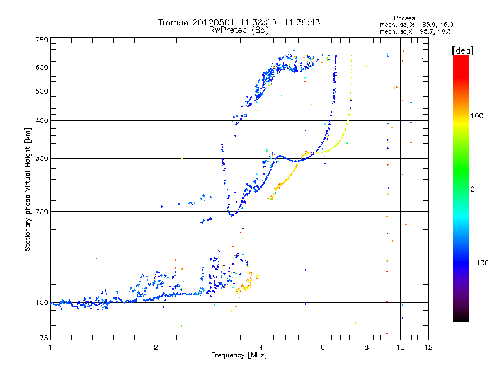Click the colorbar tick label '100'
Image resolution: width=504 pixels, height=378 pixels.
pos(477,116)
